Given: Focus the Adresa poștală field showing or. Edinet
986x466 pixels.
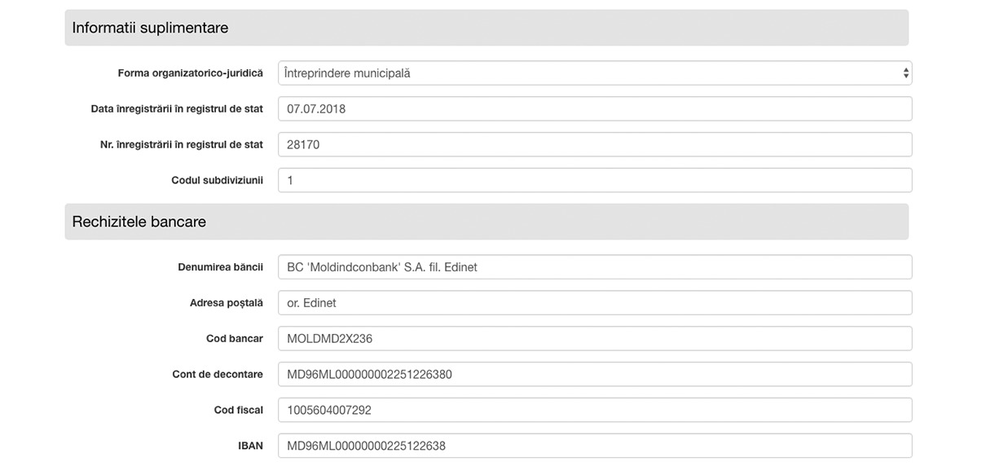Looking at the screenshot, I should click(595, 303).
